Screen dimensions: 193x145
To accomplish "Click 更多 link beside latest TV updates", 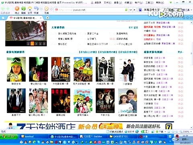I will click(x=181, y=52).
